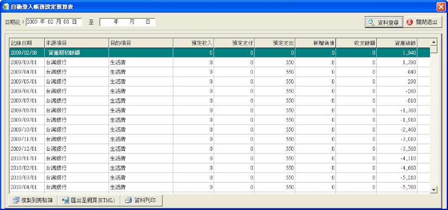Focus the empty end date field
The image size is (448, 210).
pyautogui.click(x=127, y=22)
